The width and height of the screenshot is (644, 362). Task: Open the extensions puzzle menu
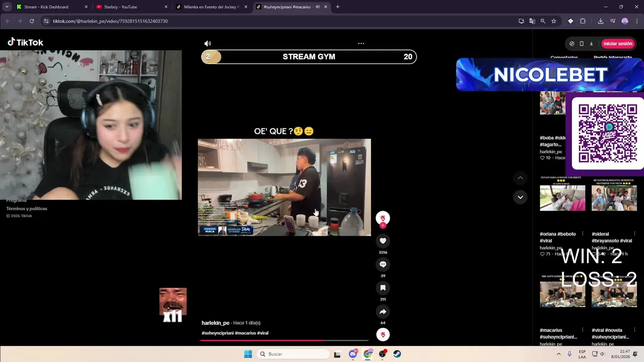pos(583,21)
